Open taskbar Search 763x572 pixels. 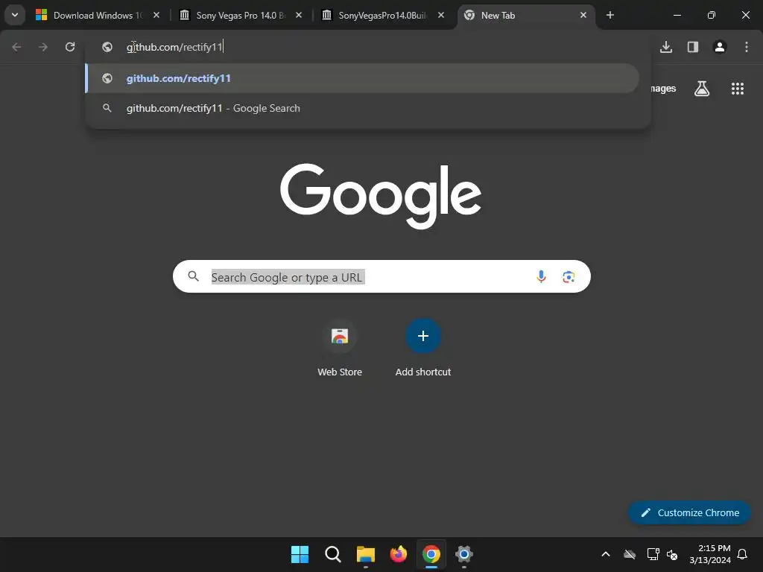point(333,554)
